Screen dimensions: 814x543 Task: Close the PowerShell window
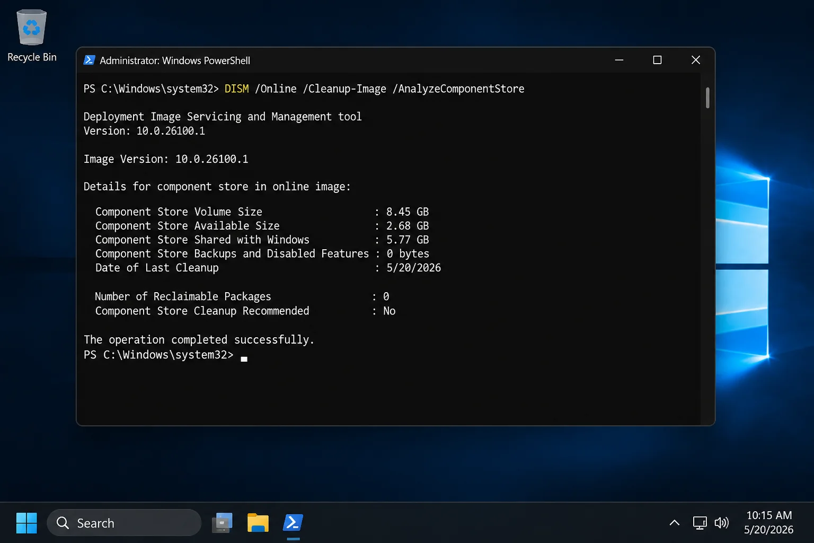click(x=696, y=60)
